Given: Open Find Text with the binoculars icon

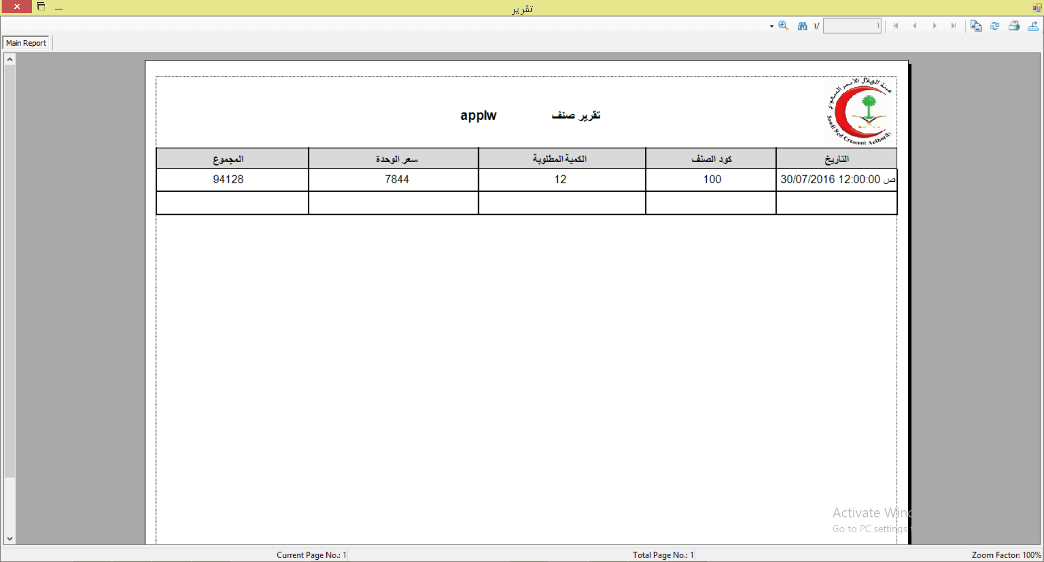Looking at the screenshot, I should click(802, 26).
